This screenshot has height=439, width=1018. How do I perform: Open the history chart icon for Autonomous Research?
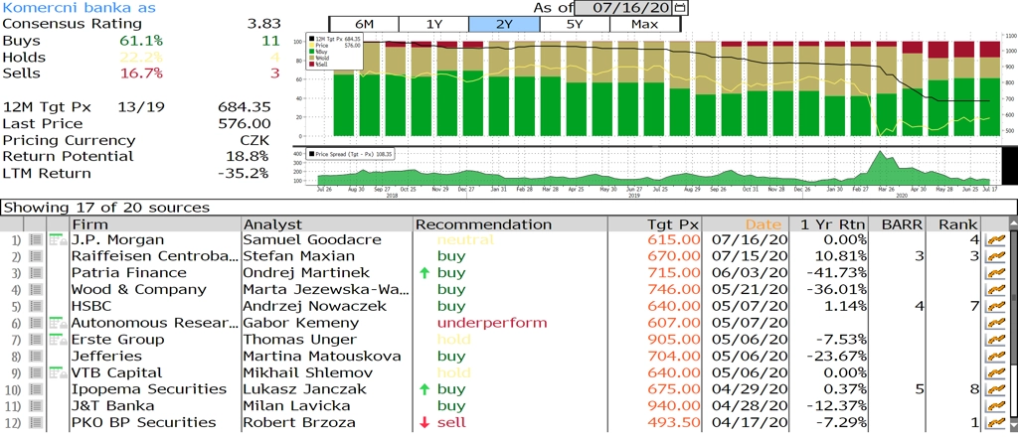click(x=993, y=323)
